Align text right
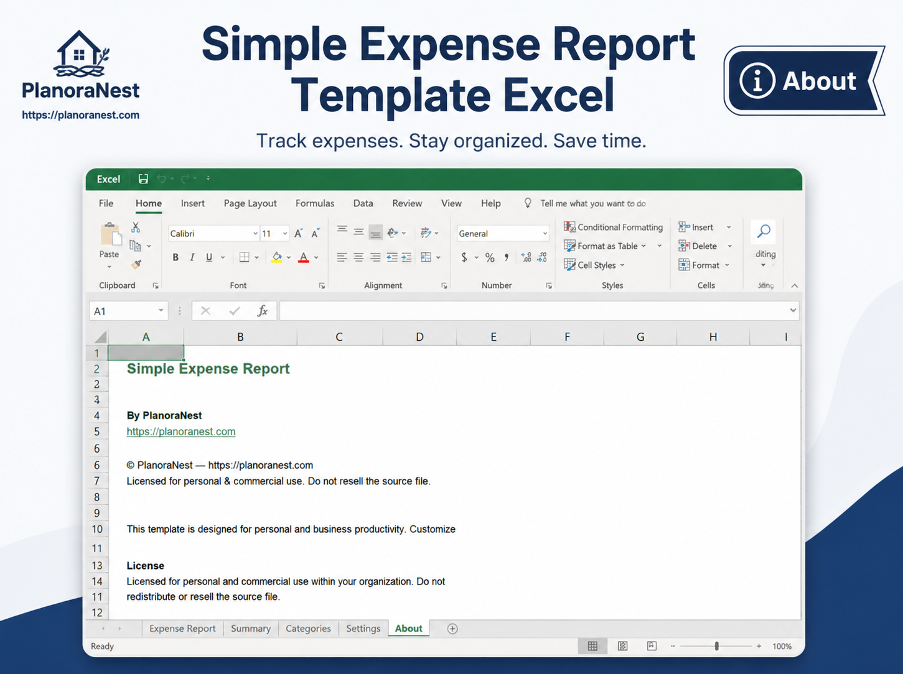903x674 pixels. [375, 257]
